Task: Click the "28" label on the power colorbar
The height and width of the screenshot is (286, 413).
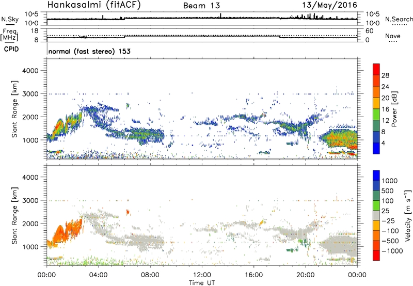Action: tap(385, 75)
